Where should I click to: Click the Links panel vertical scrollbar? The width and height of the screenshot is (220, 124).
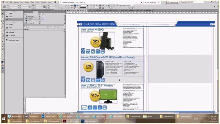point(65,19)
